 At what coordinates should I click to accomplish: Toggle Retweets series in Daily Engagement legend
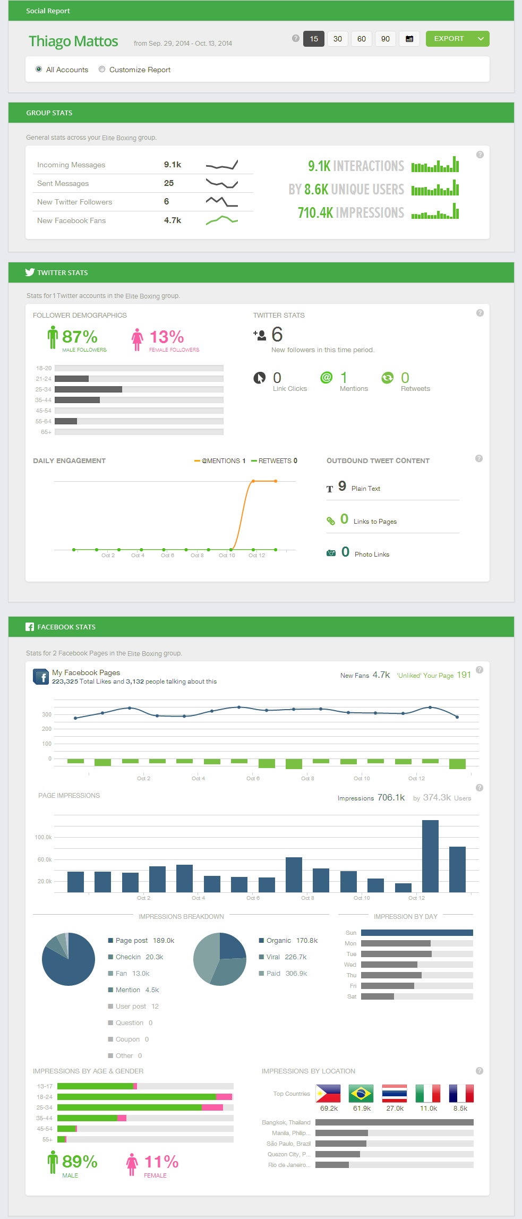coord(274,461)
